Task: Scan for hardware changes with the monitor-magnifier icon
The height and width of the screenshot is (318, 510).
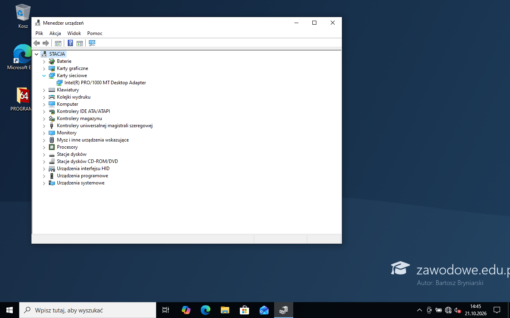Action: (92, 43)
